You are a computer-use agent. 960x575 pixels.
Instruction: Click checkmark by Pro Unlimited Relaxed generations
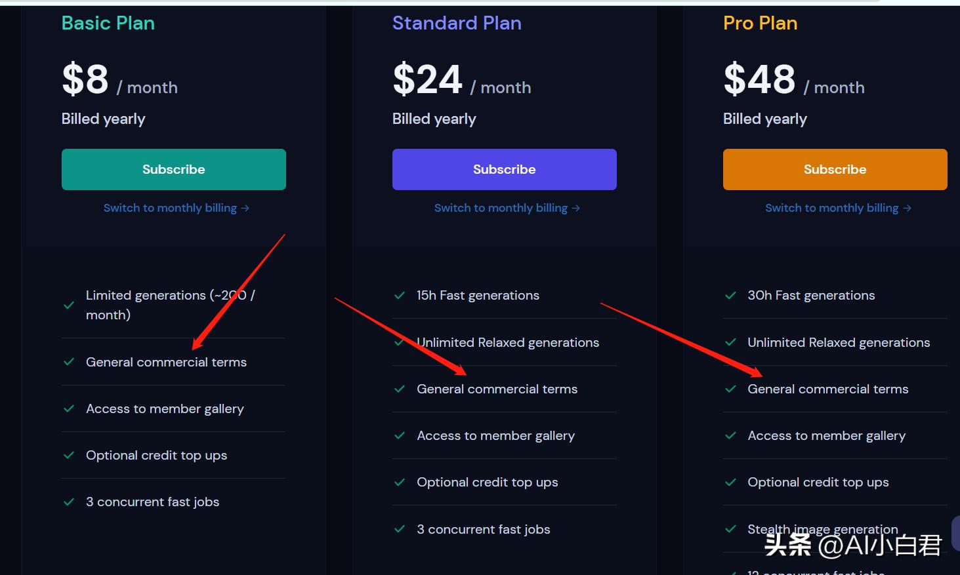[730, 342]
